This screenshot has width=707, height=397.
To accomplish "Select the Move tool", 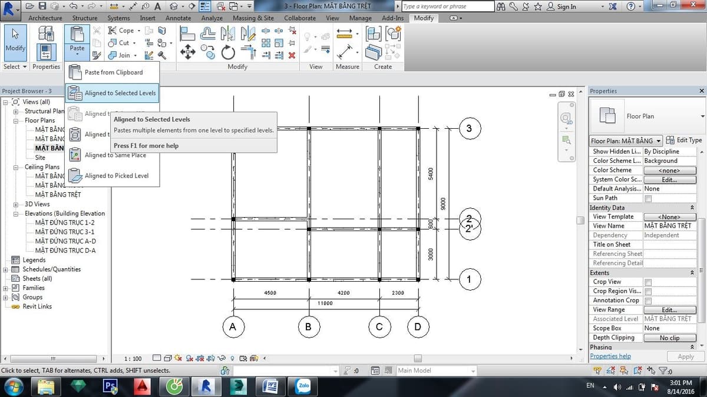I will coord(187,52).
